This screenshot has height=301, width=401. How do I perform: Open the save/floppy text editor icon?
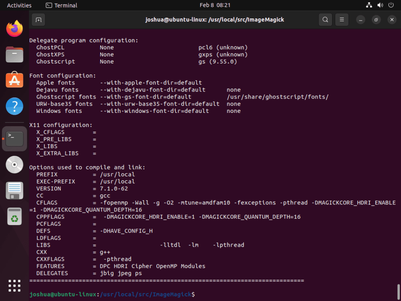15,191
